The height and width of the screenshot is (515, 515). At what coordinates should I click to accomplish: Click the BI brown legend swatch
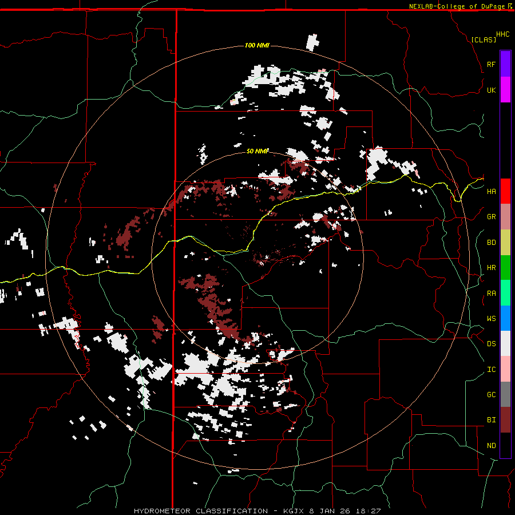(505, 420)
